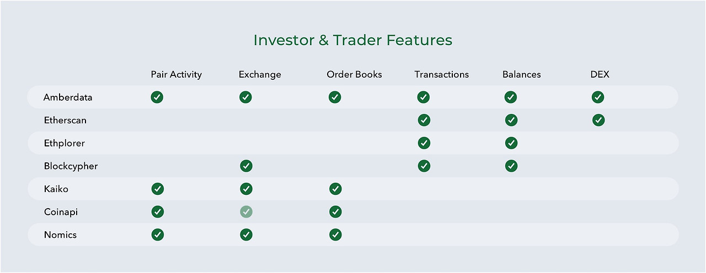Viewport: 706px width, 273px height.
Task: Click Etherscan's DEX checkmark icon
Action: tap(598, 120)
